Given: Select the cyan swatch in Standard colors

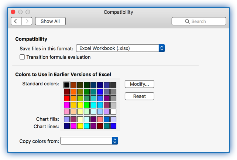Looking at the screenshot, I should pos(93,105).
